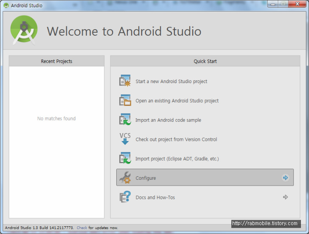Click the Docs and How-Tos question mark icon
Viewport: 309px width, 234px height.
point(125,197)
